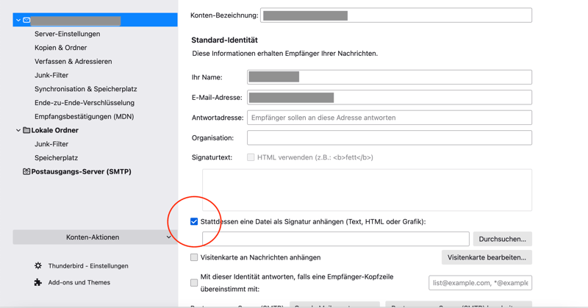Select Postausgangs-Server (SMTP) entry

point(81,171)
